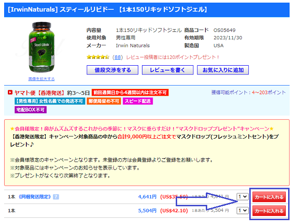Add the product via お気に入りに追加 button
This screenshot has height=222, width=296.
tap(223, 70)
